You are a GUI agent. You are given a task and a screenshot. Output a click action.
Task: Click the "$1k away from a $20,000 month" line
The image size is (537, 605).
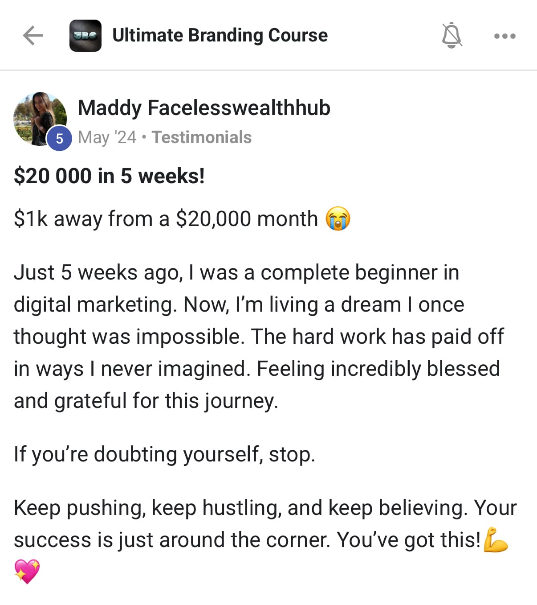(166, 219)
